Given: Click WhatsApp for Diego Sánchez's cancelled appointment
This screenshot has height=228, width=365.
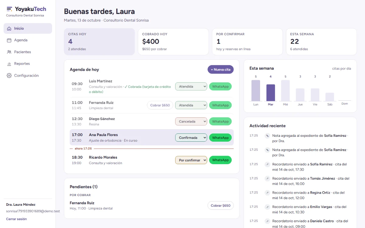Looking at the screenshot, I should point(220,122).
